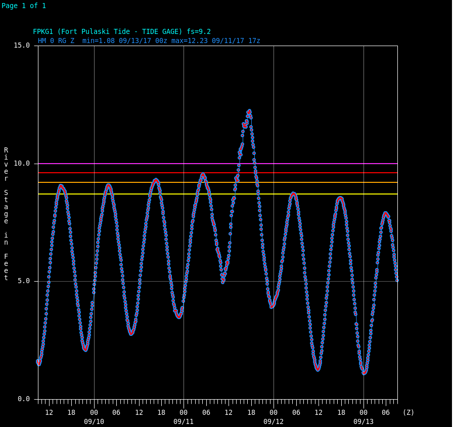
Task: Click the '09/11/17 17z' max time text
Action: coord(236,41)
